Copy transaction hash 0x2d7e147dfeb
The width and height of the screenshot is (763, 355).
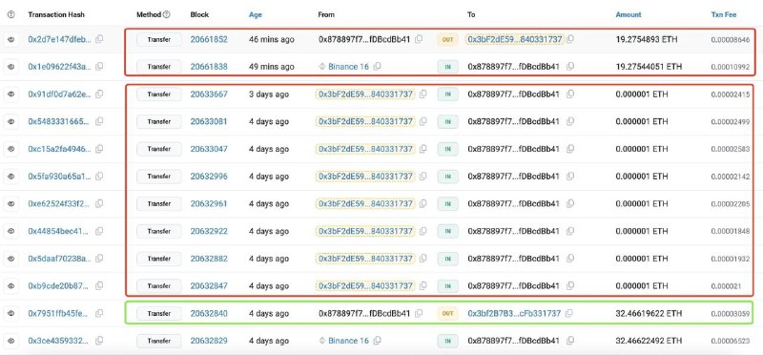99,39
